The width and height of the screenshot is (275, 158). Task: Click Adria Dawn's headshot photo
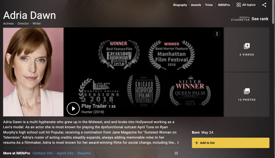click(x=33, y=72)
